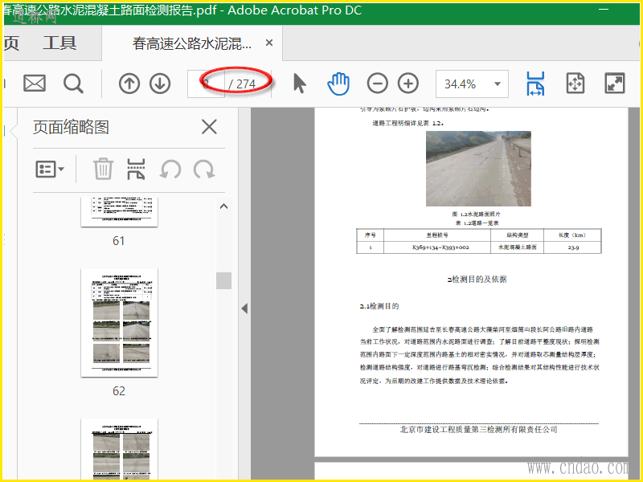Click the page label 61

tap(119, 240)
